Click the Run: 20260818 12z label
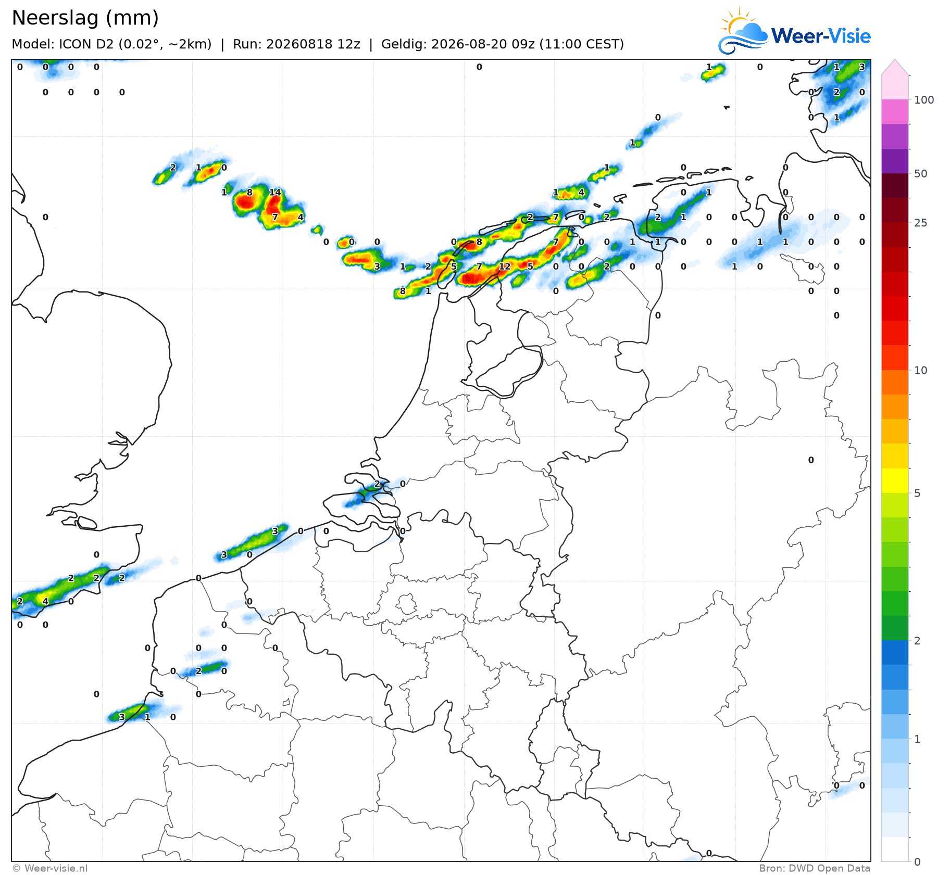Screen dimensions: 950x875 [x=296, y=44]
